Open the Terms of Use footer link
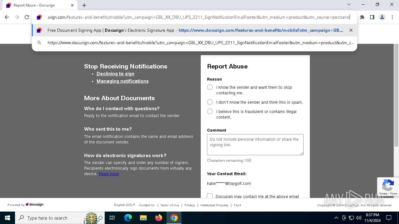 (170, 205)
